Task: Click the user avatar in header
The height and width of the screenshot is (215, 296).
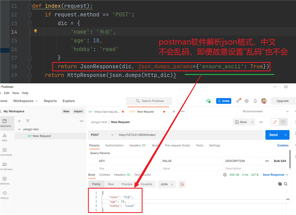Action: tap(264, 101)
